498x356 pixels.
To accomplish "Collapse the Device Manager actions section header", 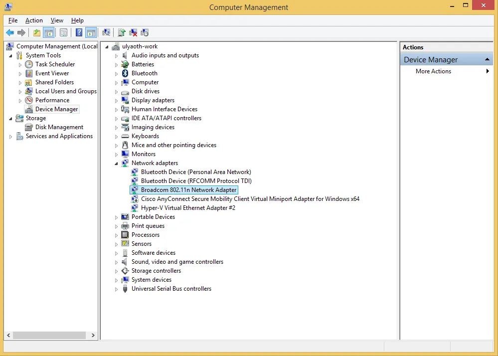I will [x=488, y=60].
